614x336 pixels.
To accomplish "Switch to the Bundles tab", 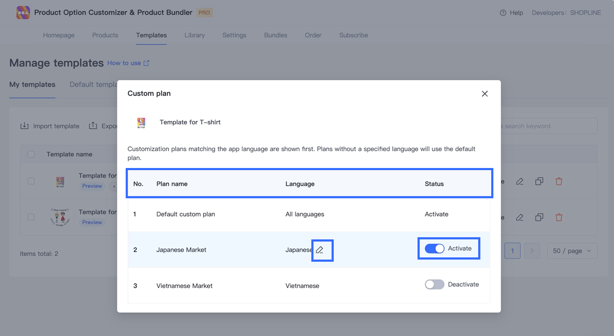I will point(276,35).
